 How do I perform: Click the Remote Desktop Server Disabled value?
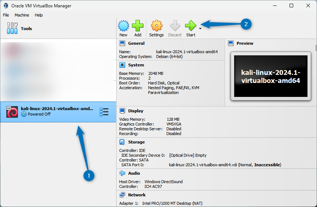[174, 129]
